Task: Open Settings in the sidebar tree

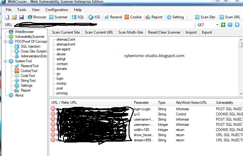Action: [26, 85]
